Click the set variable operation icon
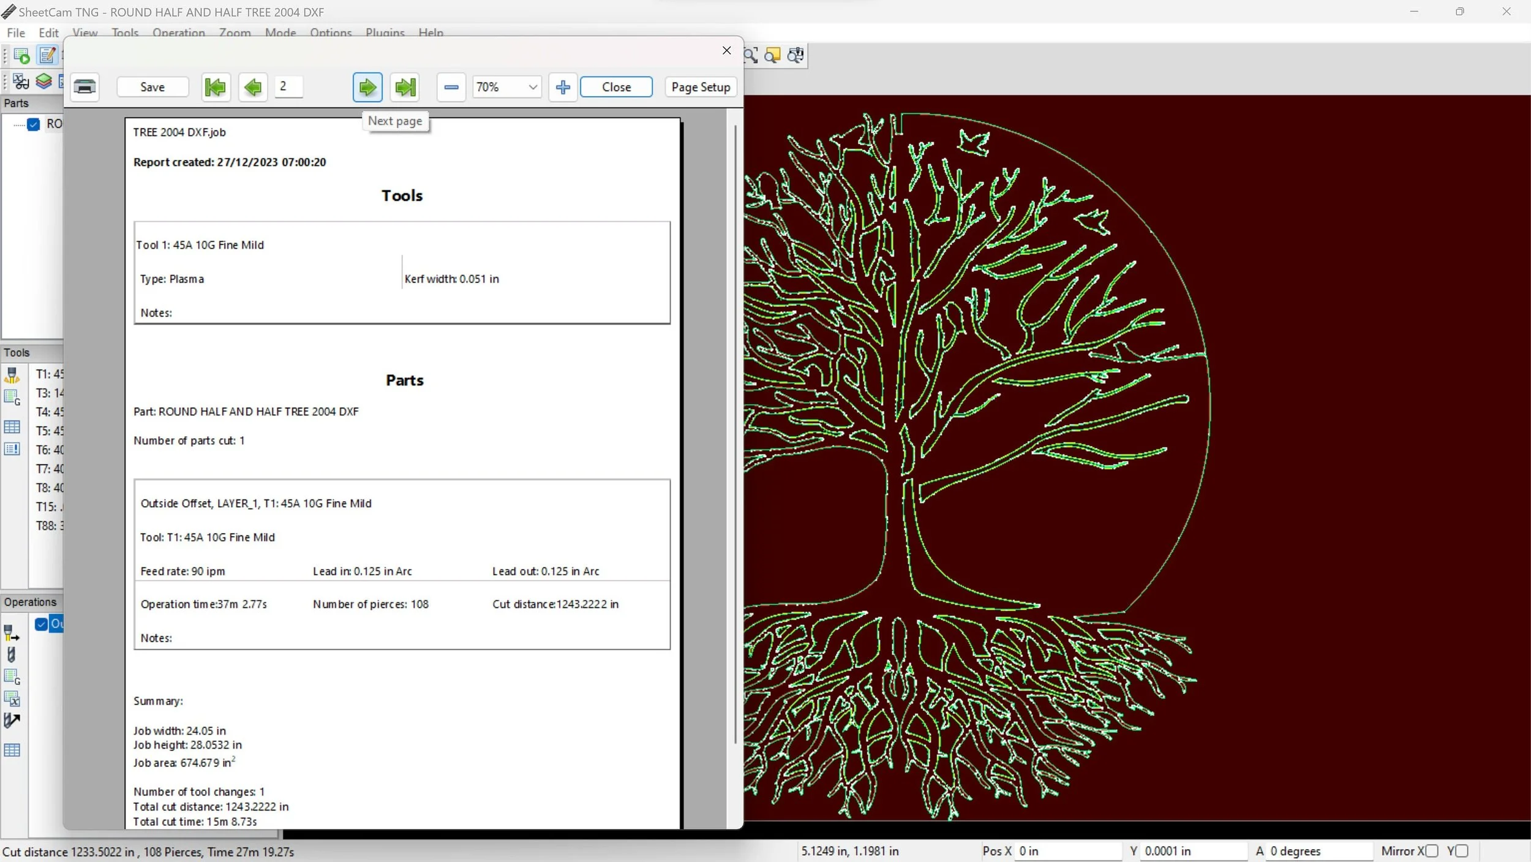 coord(12,698)
